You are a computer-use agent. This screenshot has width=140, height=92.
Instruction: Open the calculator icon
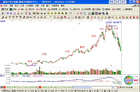tap(93, 13)
